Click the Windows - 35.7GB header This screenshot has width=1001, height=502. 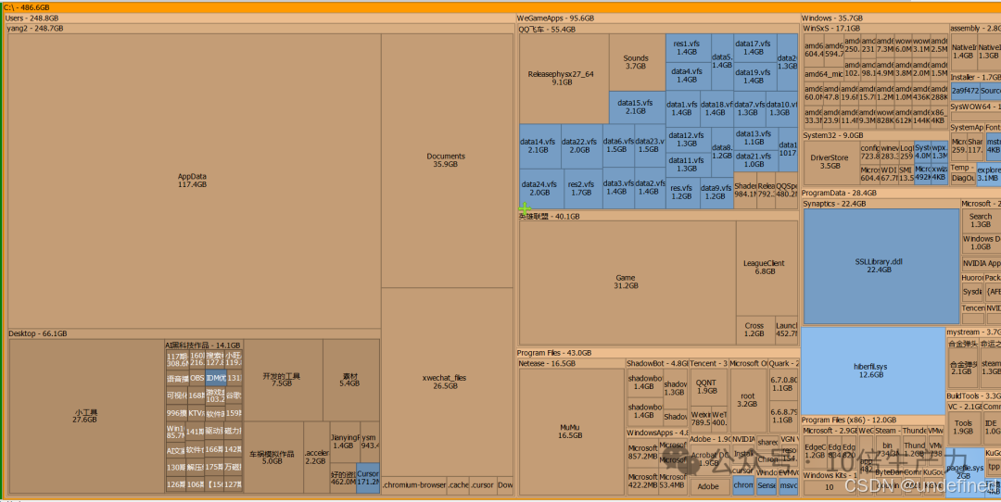pyautogui.click(x=900, y=19)
